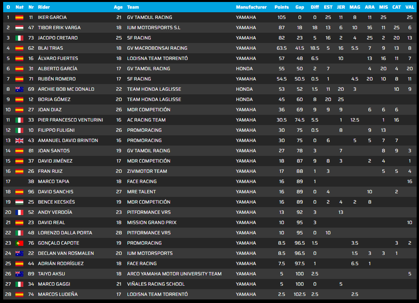The height and width of the screenshot is (303, 419).
Task: Click the Team column header
Action: 133,7
